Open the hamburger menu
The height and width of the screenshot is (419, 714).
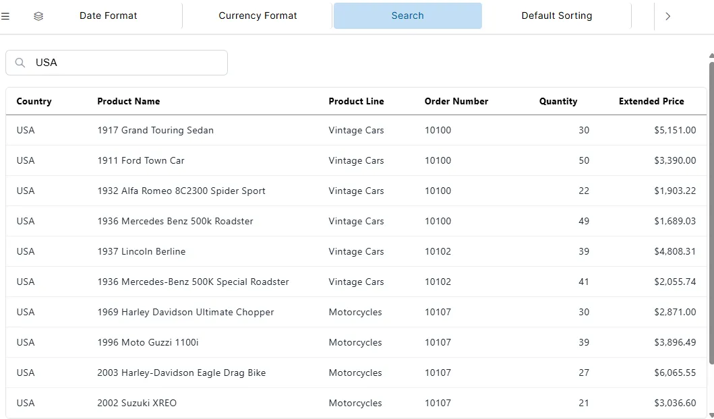[6, 16]
